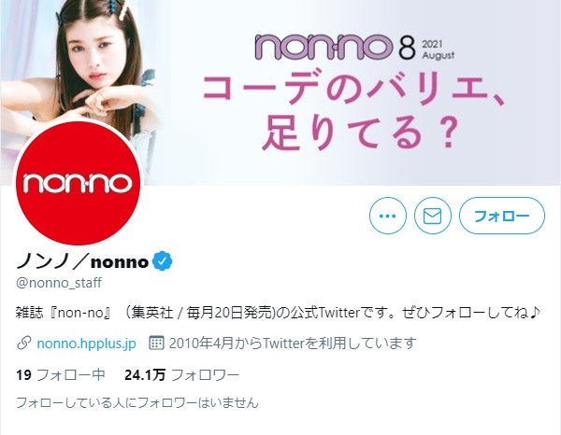This screenshot has height=435, width=561.
Task: Click the blue verified checkmark badge
Action: tap(163, 261)
